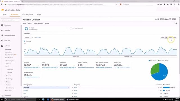Viewport: 180px width, 101px height.
Task: Switch chart granularity to Day
Action: [x=166, y=37]
